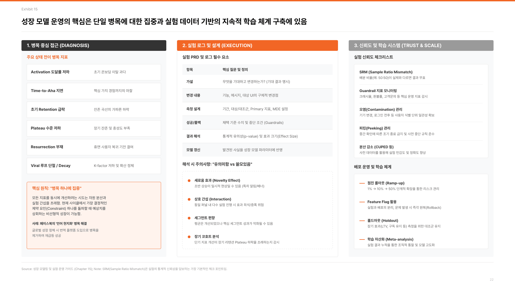The image size is (515, 289).
Task: Click the '2. 실험 로그 및 설계 (EXECUTION)' header
Action: point(257,45)
